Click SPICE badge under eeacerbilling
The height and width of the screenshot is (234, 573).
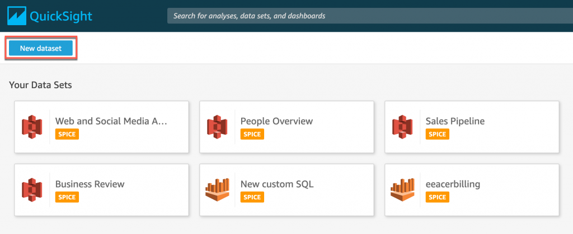[x=437, y=197]
